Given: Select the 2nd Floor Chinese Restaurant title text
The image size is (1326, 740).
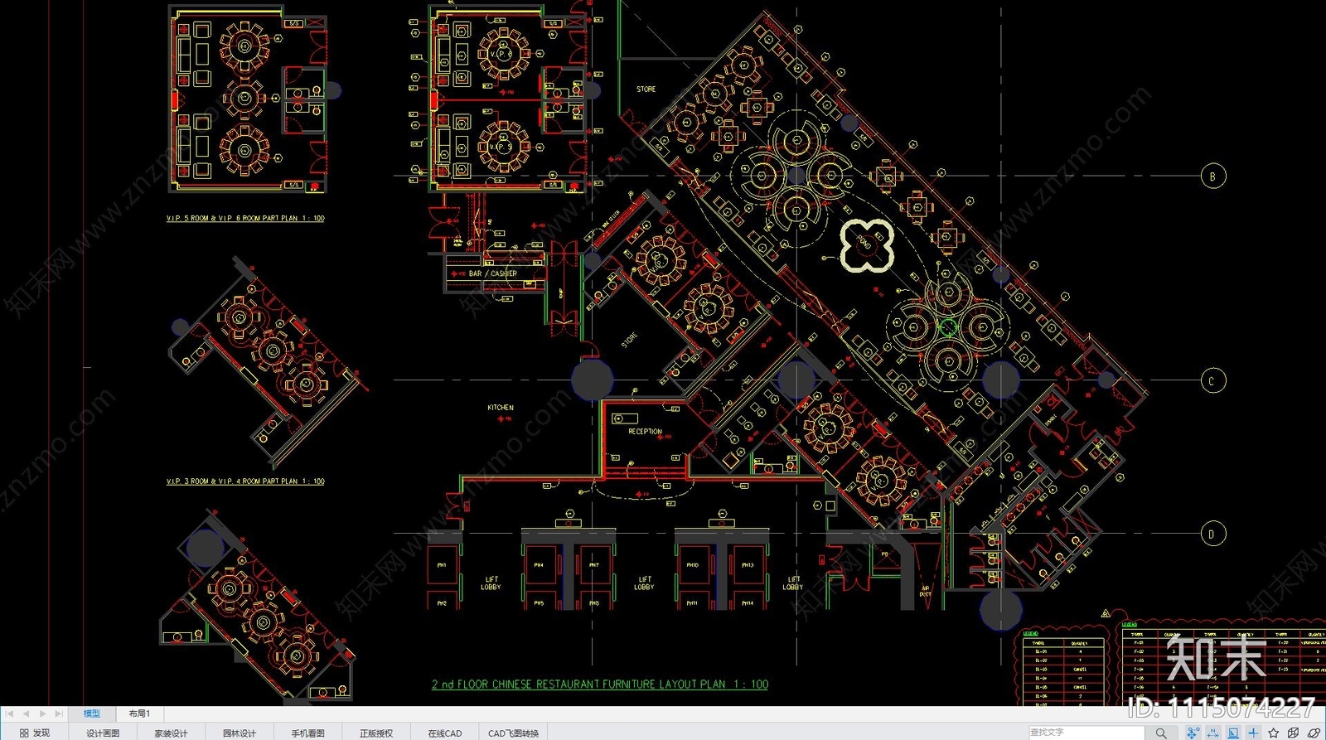Looking at the screenshot, I should pos(599,684).
